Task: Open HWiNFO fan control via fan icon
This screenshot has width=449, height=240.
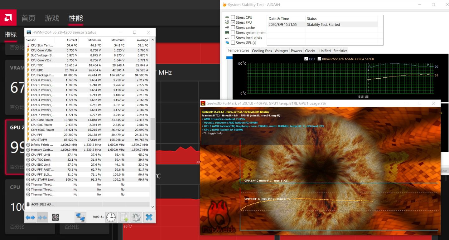Action: click(56, 217)
